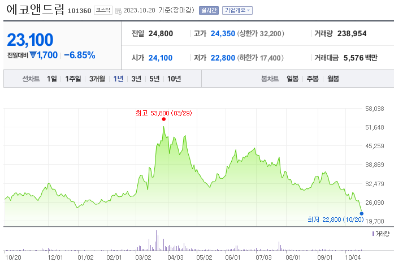Click the 03/02 x-axis date label
This screenshot has height=271, width=394.
point(143,257)
